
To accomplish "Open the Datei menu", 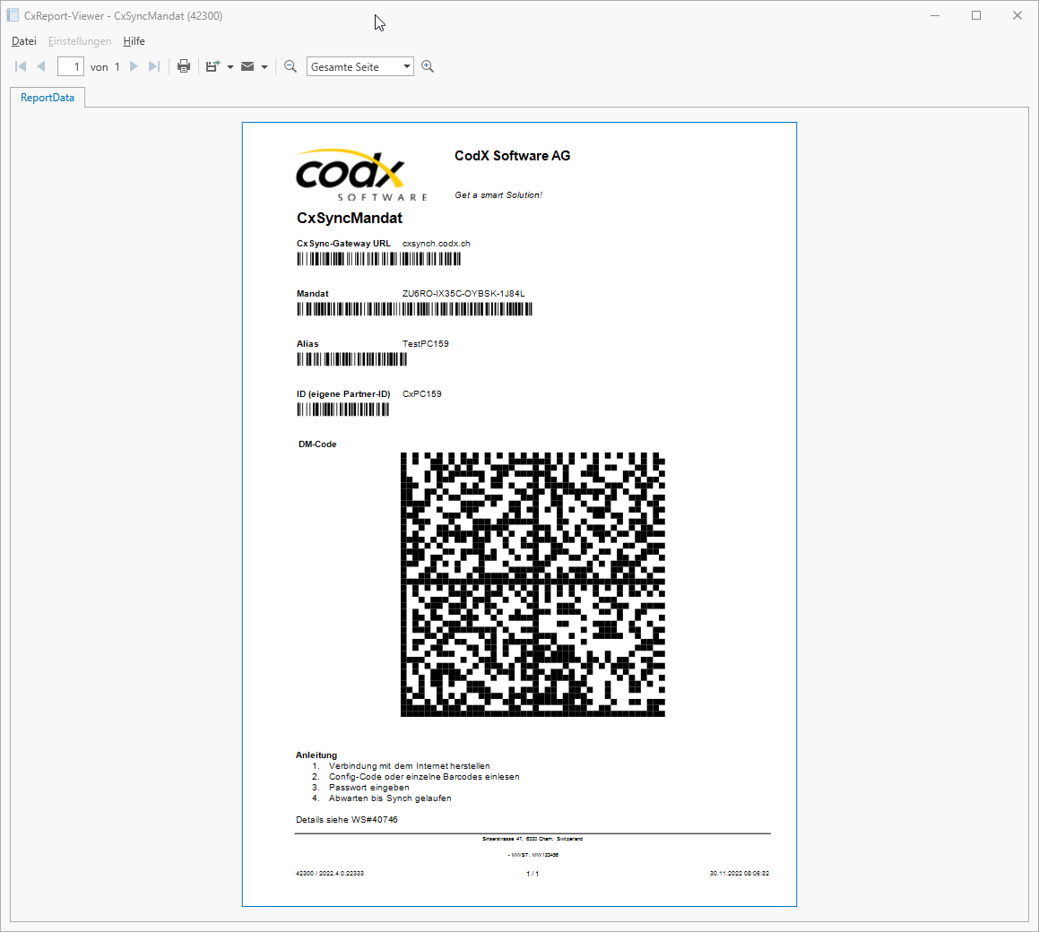I will click(x=23, y=40).
